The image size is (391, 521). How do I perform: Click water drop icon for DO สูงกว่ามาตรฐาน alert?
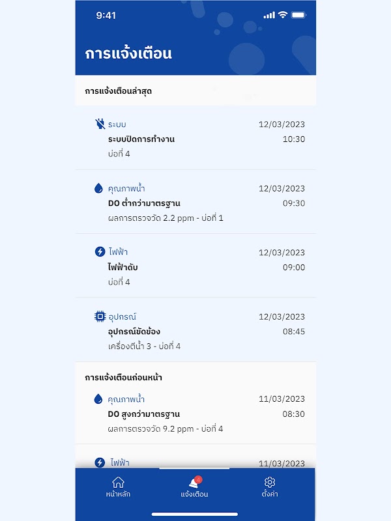click(99, 399)
